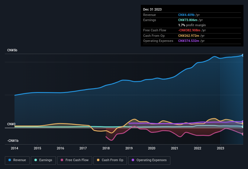Click the 2020 x-axis year label
The height and width of the screenshot is (169, 248).
(152, 148)
